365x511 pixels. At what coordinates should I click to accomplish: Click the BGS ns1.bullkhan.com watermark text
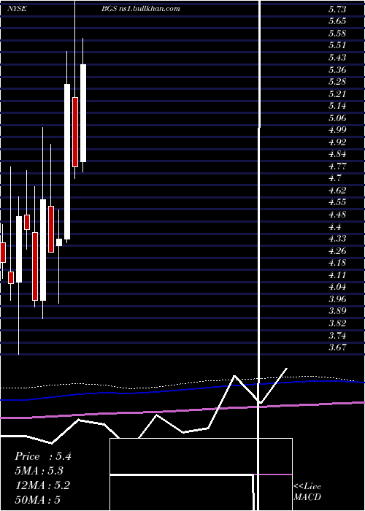tap(140, 9)
